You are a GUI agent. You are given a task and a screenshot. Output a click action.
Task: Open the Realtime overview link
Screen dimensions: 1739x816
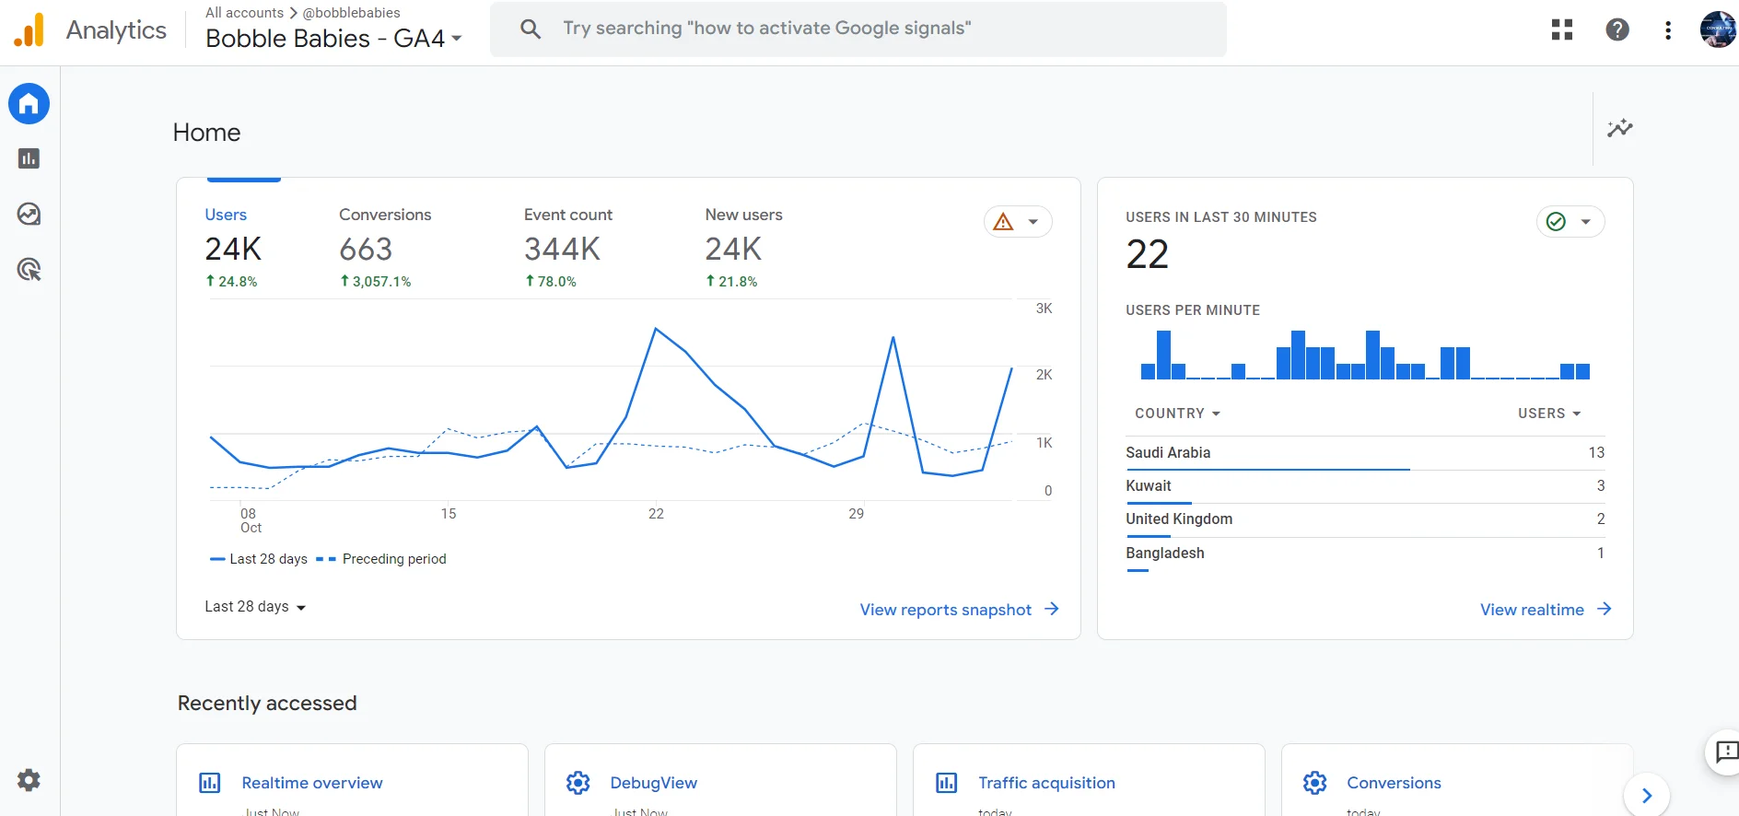[x=312, y=783]
